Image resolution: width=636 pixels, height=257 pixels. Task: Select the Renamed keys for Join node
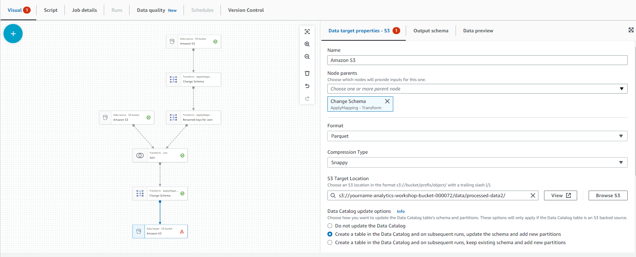pyautogui.click(x=193, y=118)
